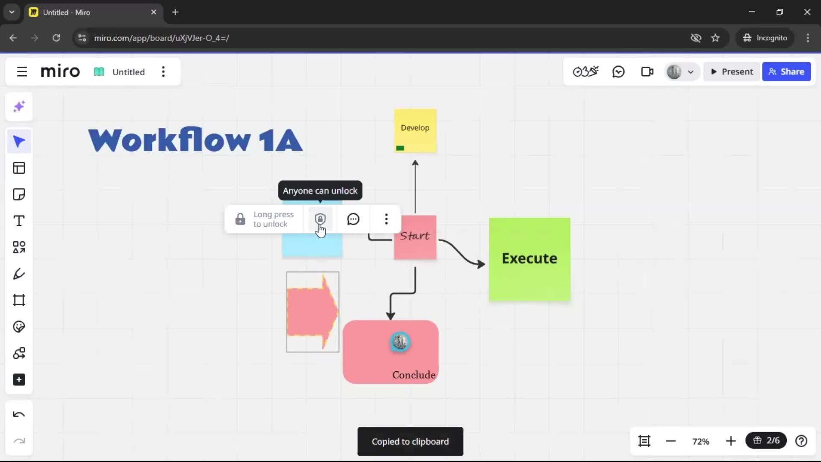
Task: Add a comment to the locked item
Action: pyautogui.click(x=353, y=219)
